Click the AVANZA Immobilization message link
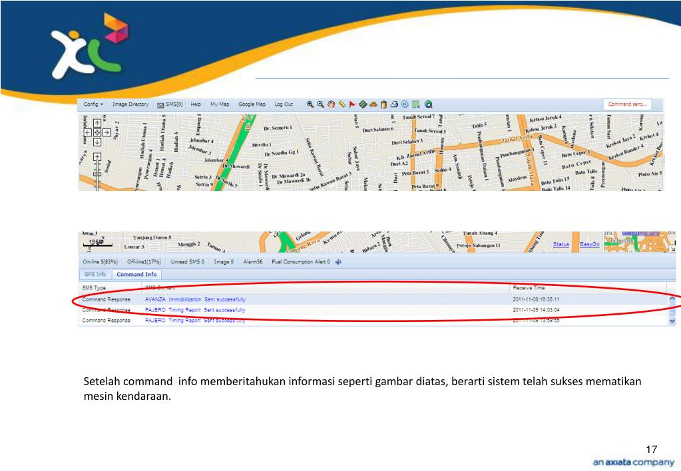Viewport: 681px width, 471px height. [195, 299]
